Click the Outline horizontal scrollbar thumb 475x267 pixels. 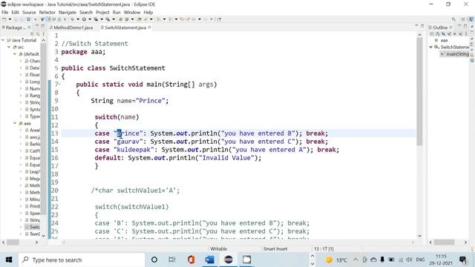click(x=444, y=243)
